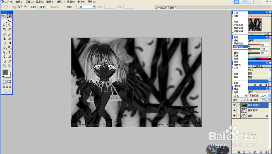Toggle lock all padlock
This screenshot has height=154, width=272.
(x=251, y=100)
